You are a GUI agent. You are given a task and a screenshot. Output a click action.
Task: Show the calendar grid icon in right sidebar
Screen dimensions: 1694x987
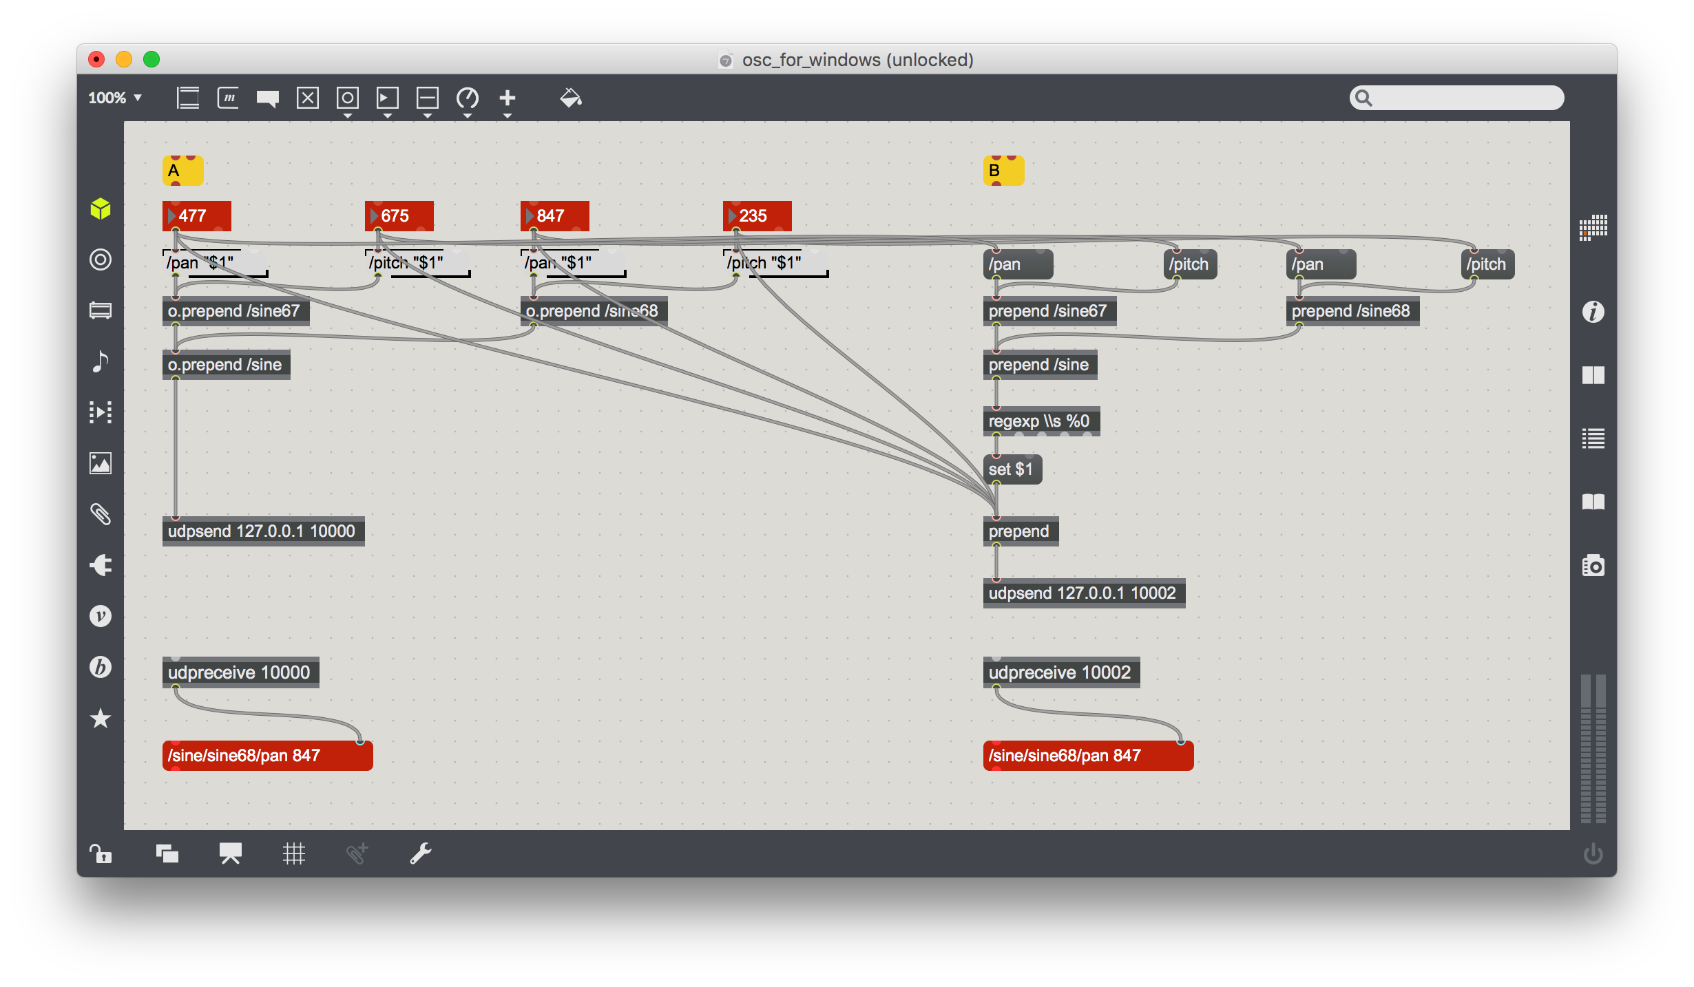1593,226
